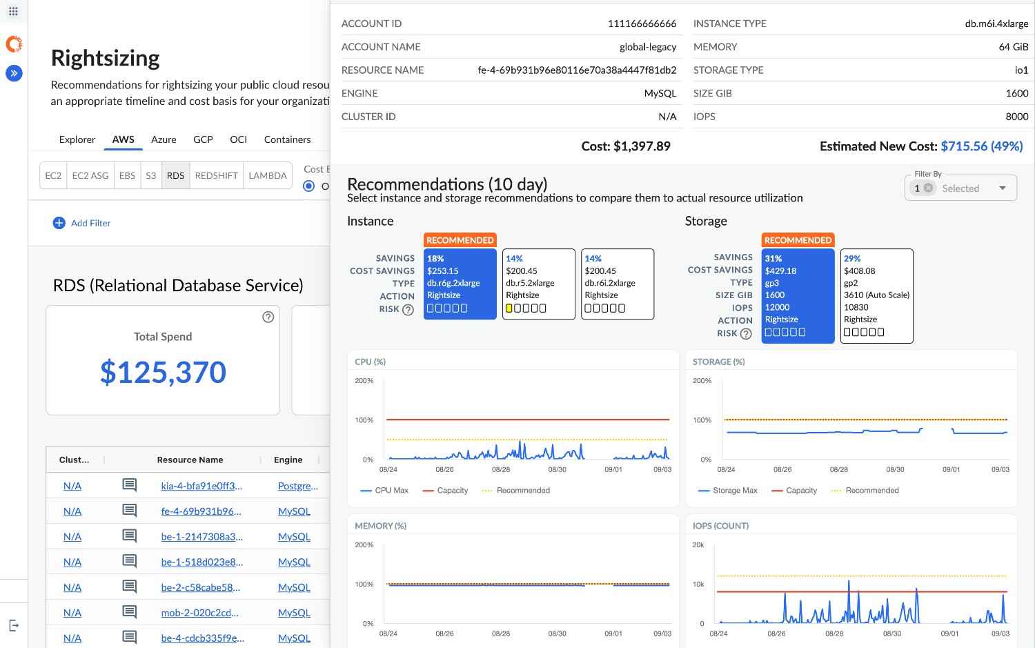
Task: Select the radio button under Cost Basis
Action: [x=308, y=185]
